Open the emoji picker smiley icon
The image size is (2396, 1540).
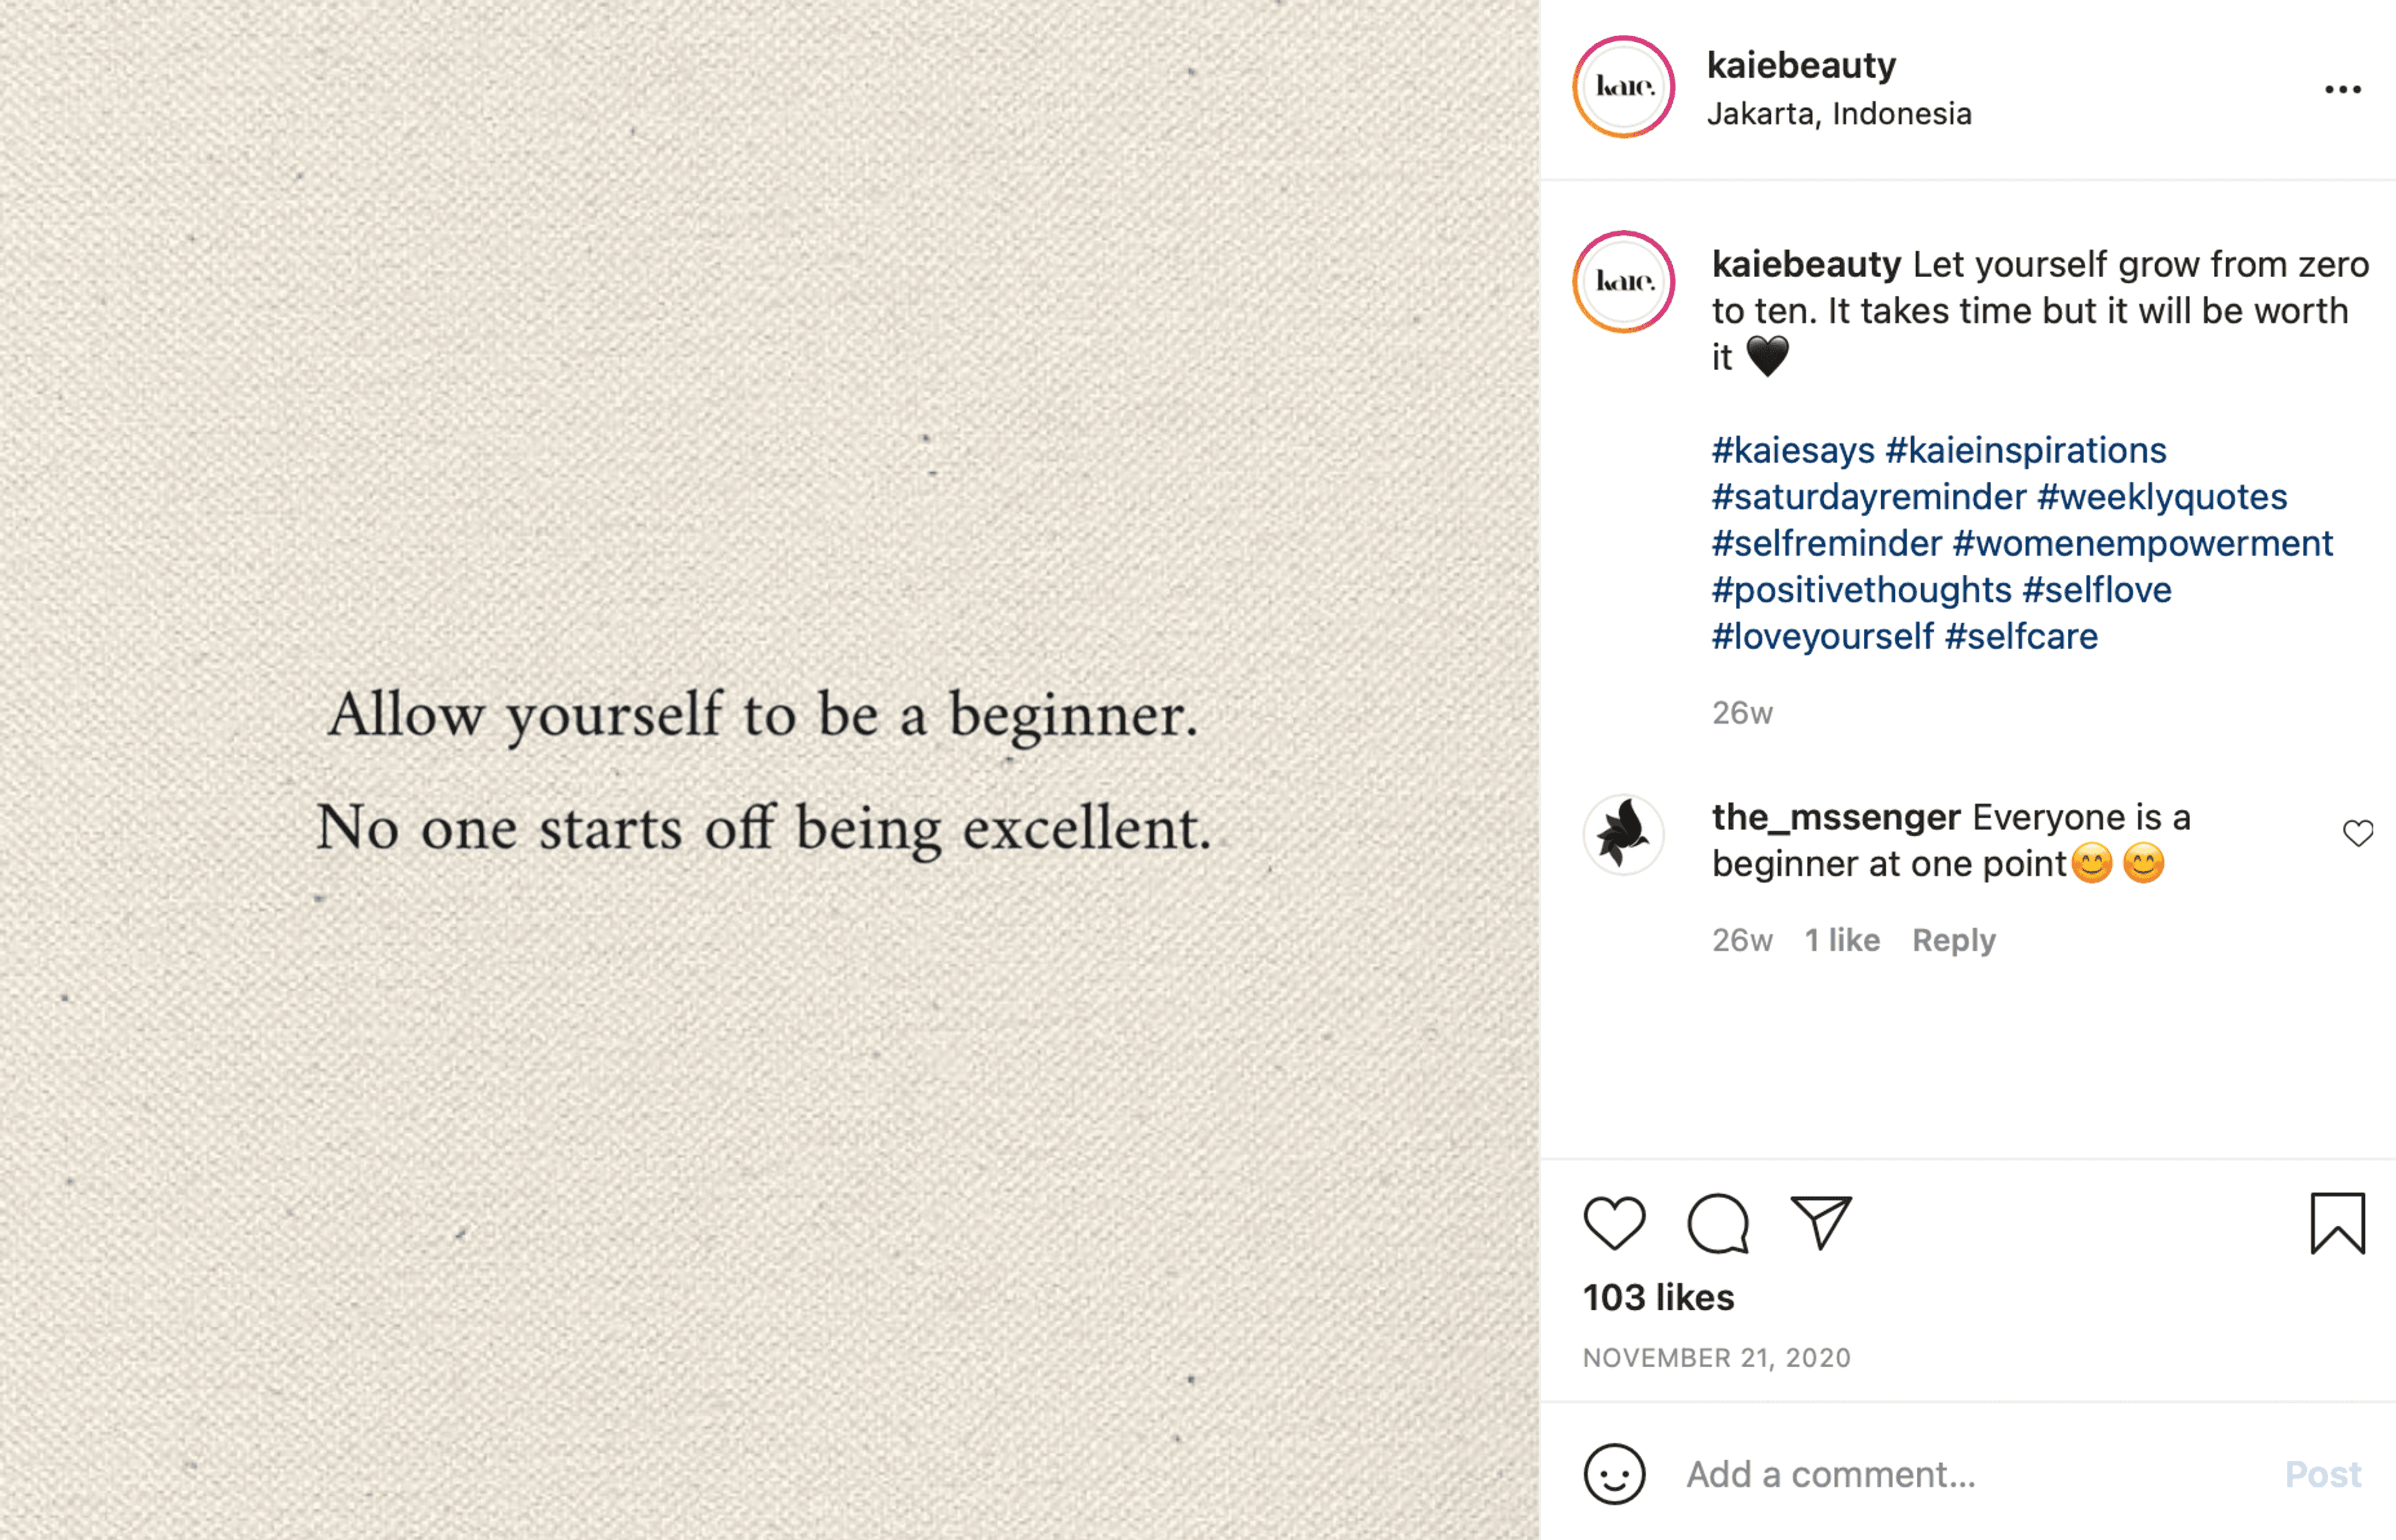click(x=1614, y=1474)
